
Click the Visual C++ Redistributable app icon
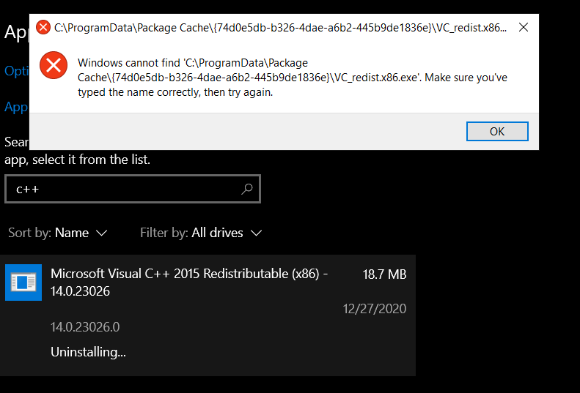(23, 282)
